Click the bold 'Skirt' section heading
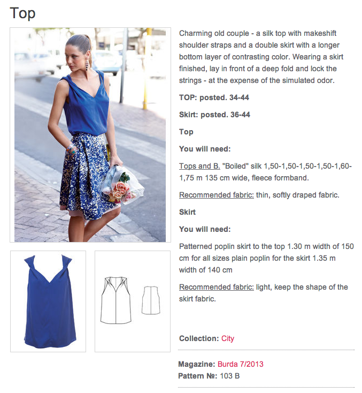This screenshot has height=393, width=362. (187, 212)
